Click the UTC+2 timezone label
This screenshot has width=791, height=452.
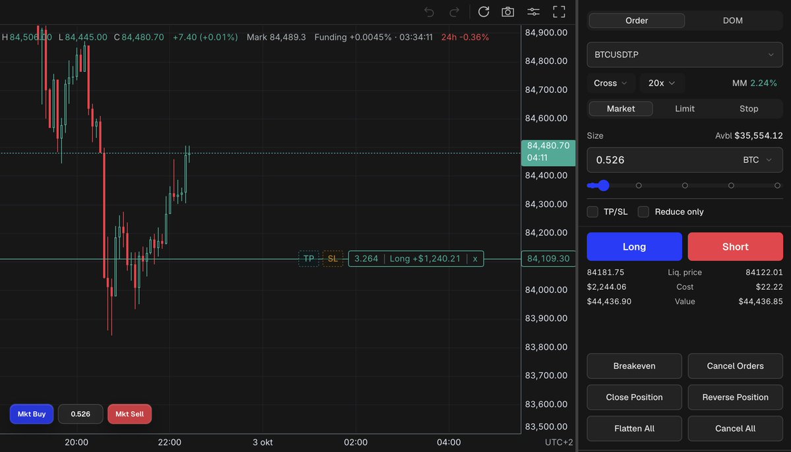pos(558,442)
